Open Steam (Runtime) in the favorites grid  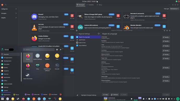[x=28, y=76]
